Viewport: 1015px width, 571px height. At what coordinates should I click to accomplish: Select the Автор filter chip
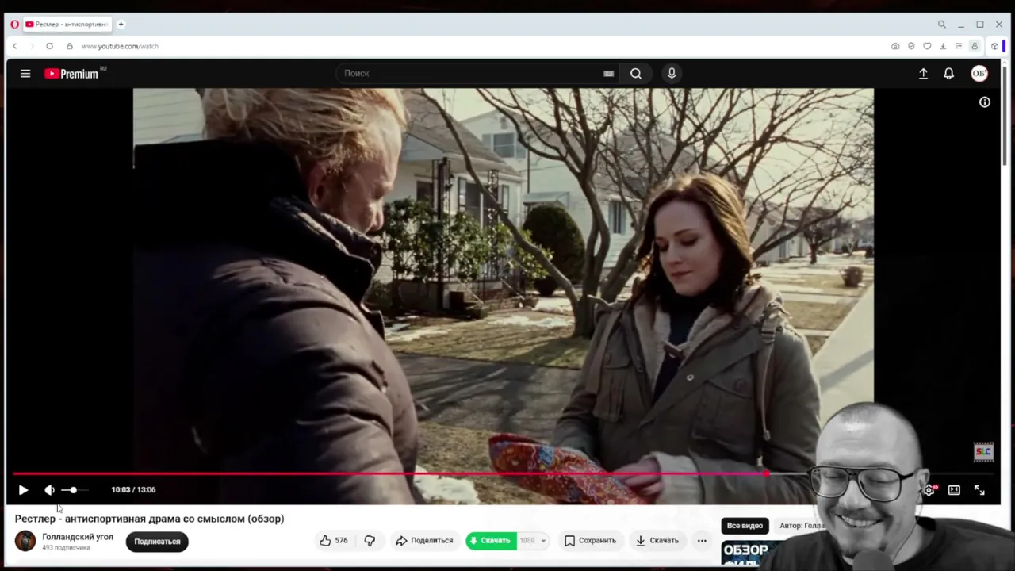tap(801, 526)
